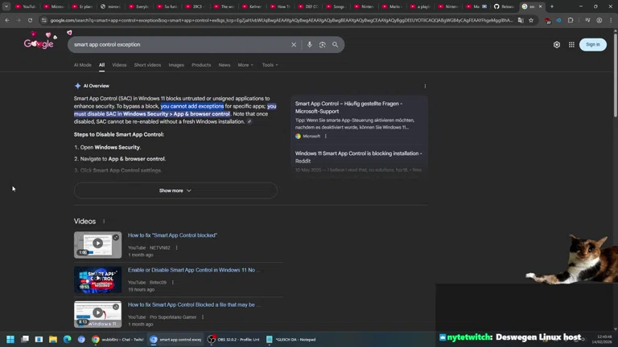Open Google quick settings gear
618x347 pixels.
(556, 45)
